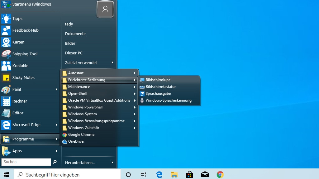Launch the Rechner calculator app

pos(19,101)
